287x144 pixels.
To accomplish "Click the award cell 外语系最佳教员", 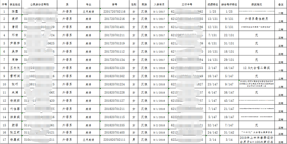I will pos(257,19).
